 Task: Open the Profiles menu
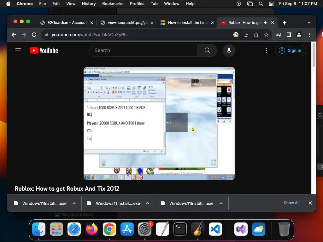tap(137, 4)
